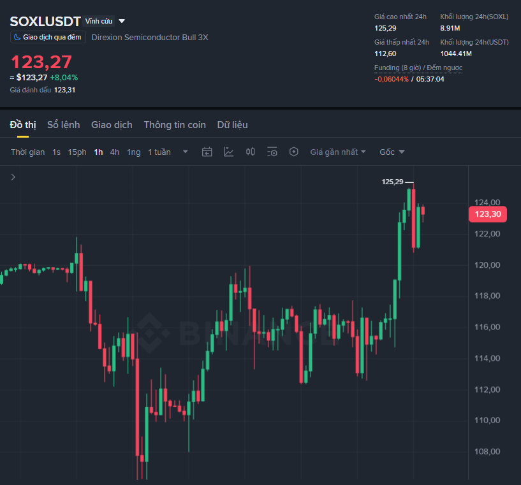Click the Funding (8 giờ) / Đếm ngược link
Image resolution: width=521 pixels, height=485 pixels.
click(418, 68)
